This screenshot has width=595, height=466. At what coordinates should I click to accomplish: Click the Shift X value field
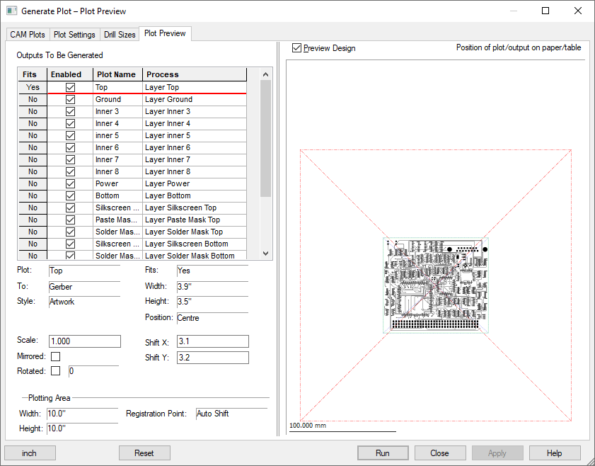click(x=212, y=342)
